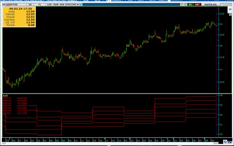
Task: Open the Twitter bird icon
Action: pos(81,5)
